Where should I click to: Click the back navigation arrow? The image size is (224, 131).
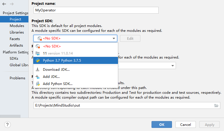click(4, 4)
